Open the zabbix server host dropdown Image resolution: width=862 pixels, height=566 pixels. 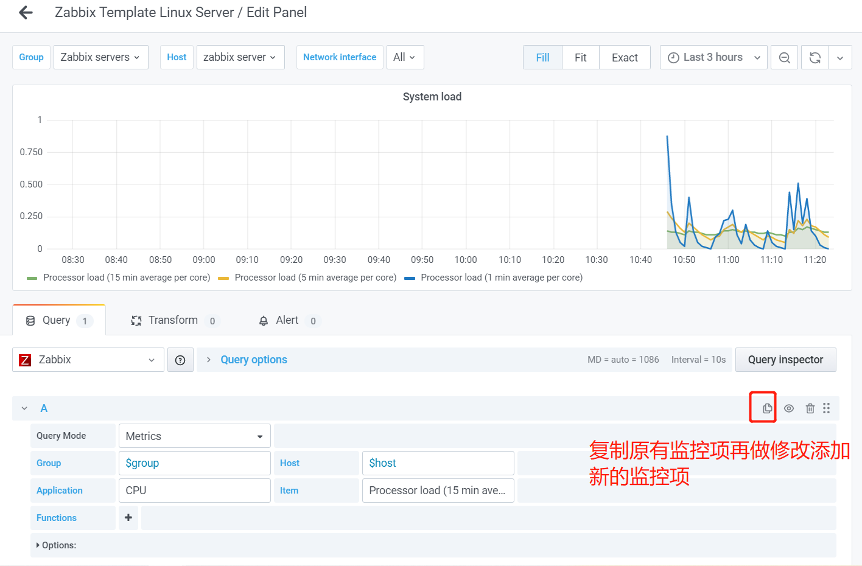point(240,57)
